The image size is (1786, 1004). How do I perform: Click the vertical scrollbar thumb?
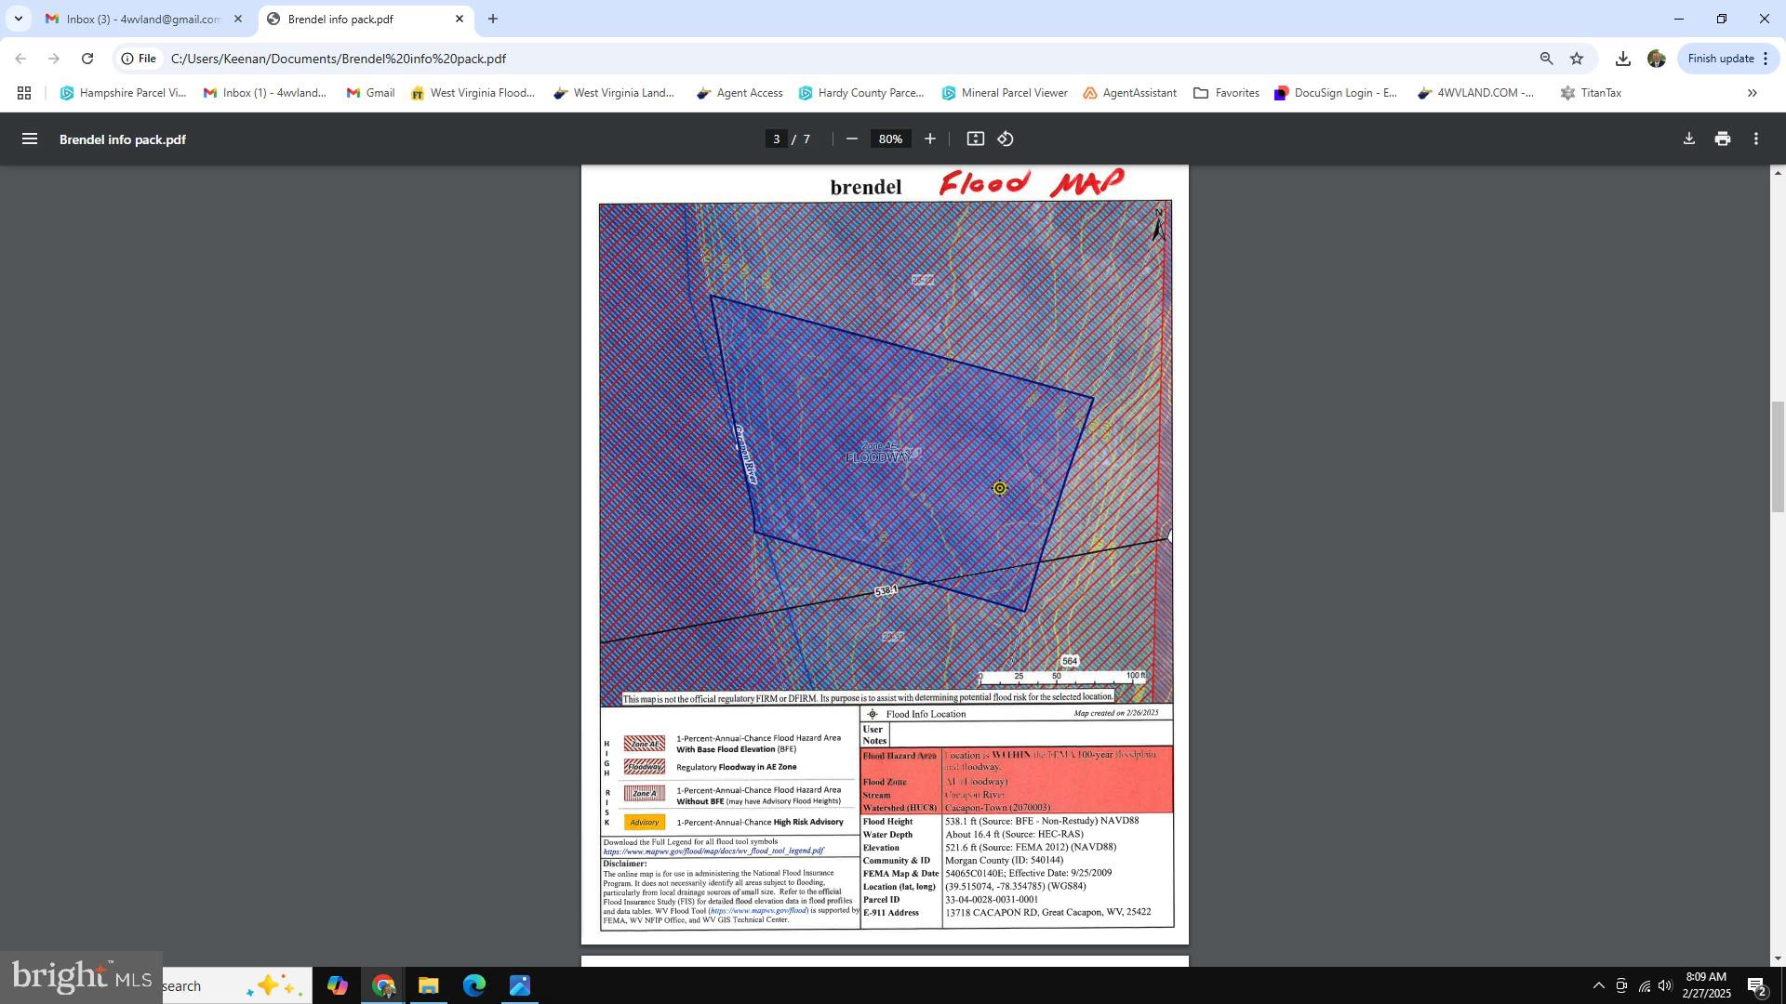click(x=1777, y=456)
